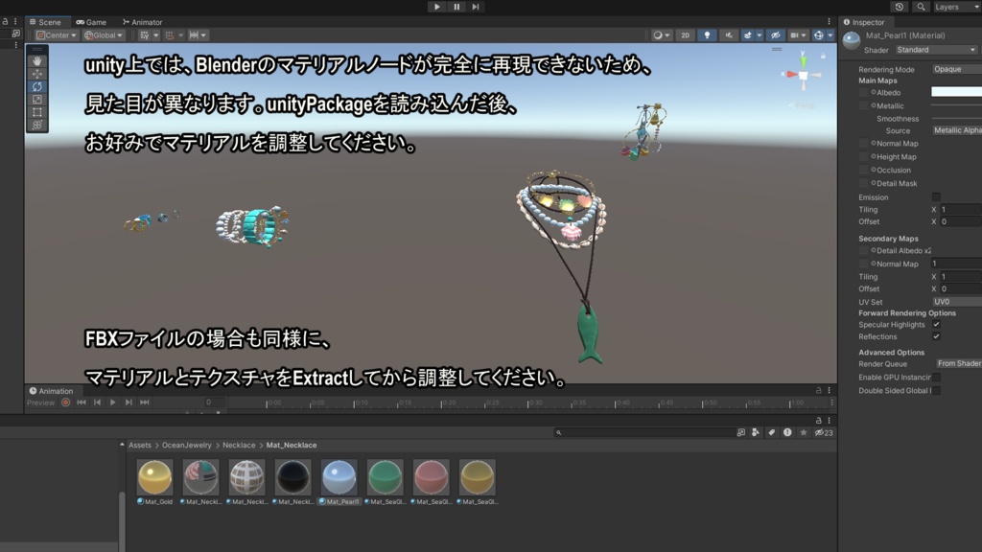Adjust the Metallic slider
This screenshot has height=552, width=982.
point(956,105)
